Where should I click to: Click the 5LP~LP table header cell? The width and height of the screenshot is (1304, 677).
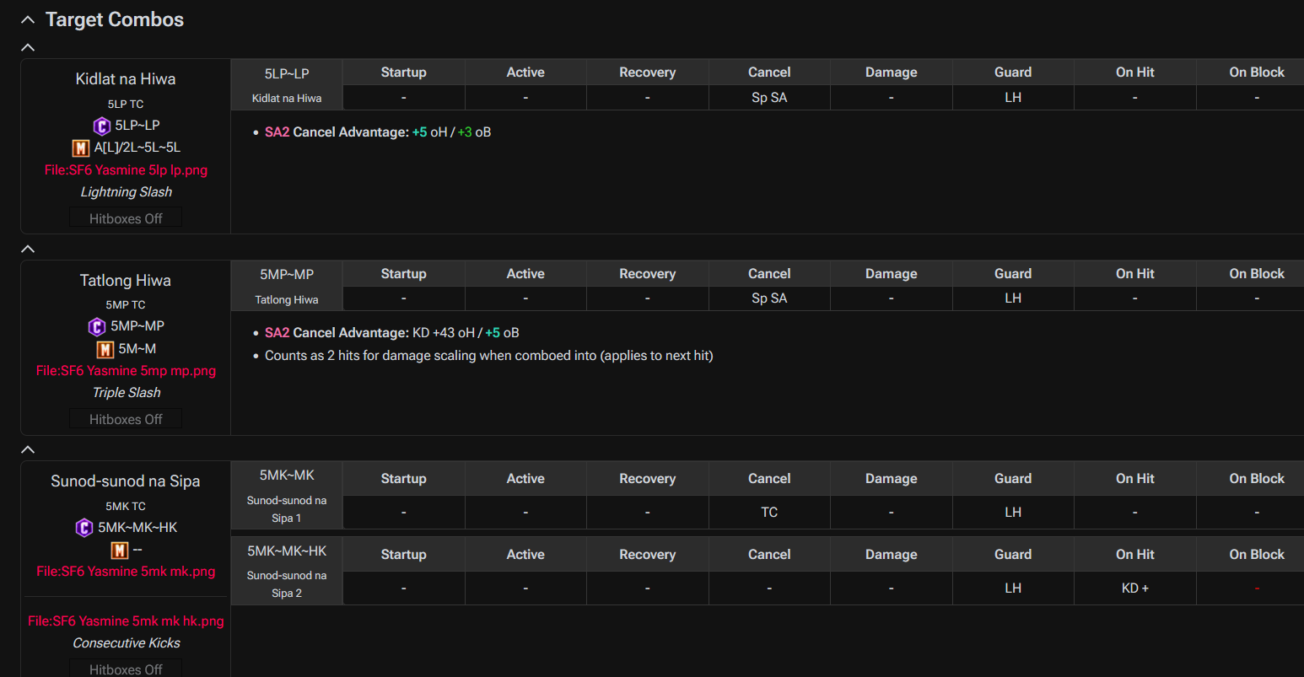[287, 73]
